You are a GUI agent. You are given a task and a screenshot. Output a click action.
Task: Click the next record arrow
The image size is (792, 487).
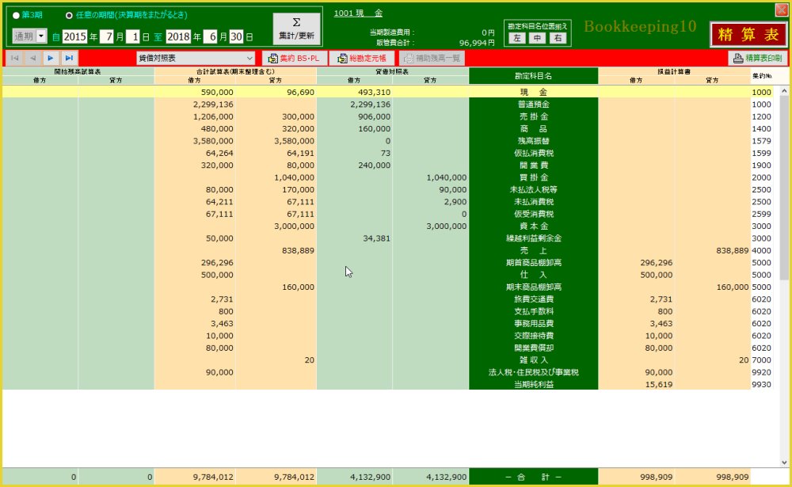click(51, 58)
